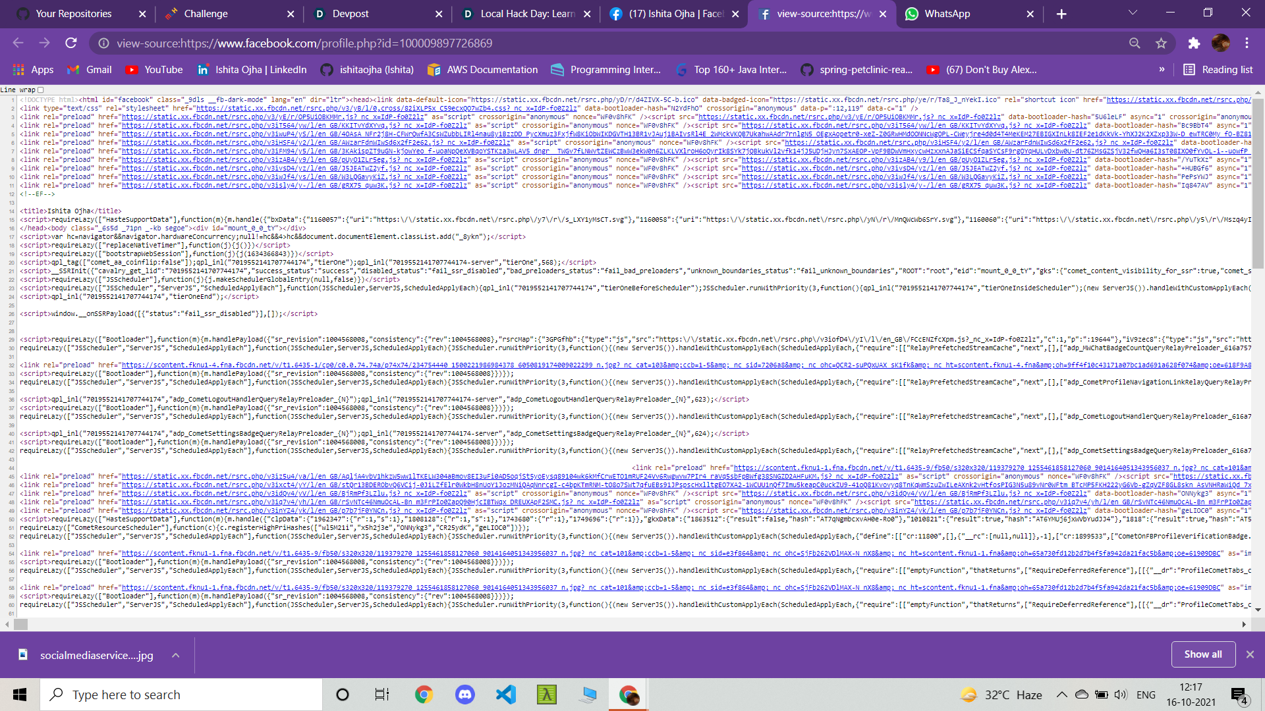The image size is (1265, 711).
Task: Open the Extensions puzzle icon
Action: [1194, 43]
